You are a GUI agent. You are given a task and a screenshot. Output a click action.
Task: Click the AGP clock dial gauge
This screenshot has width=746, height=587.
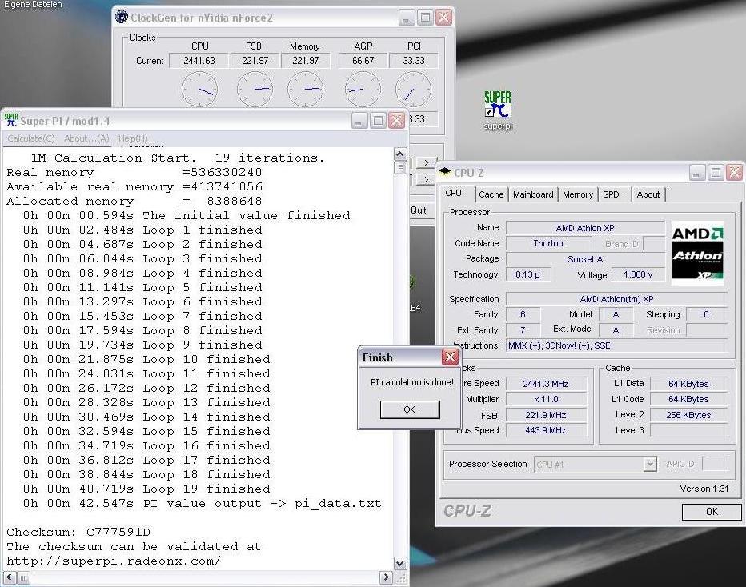coord(363,90)
